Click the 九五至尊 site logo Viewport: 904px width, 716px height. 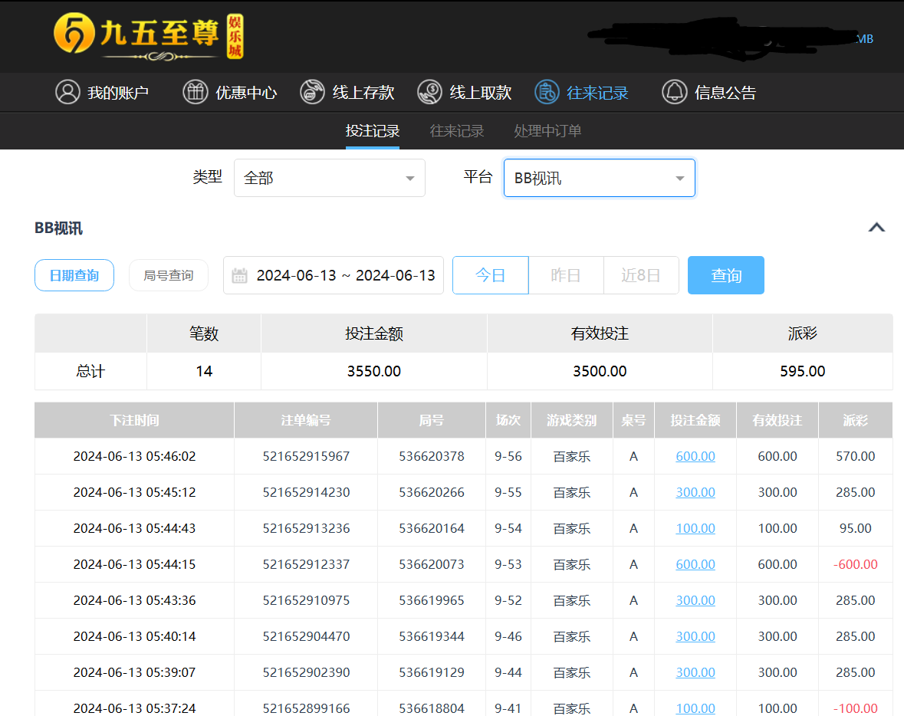(x=148, y=36)
